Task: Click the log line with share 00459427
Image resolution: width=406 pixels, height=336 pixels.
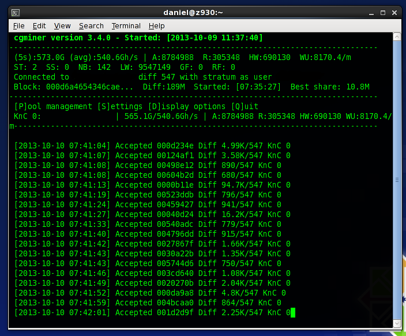Action: click(x=148, y=205)
